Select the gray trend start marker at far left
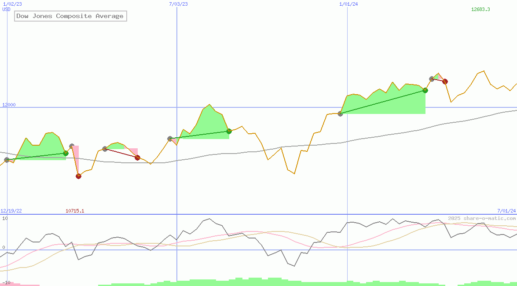This screenshot has height=286, width=517. click(7, 159)
